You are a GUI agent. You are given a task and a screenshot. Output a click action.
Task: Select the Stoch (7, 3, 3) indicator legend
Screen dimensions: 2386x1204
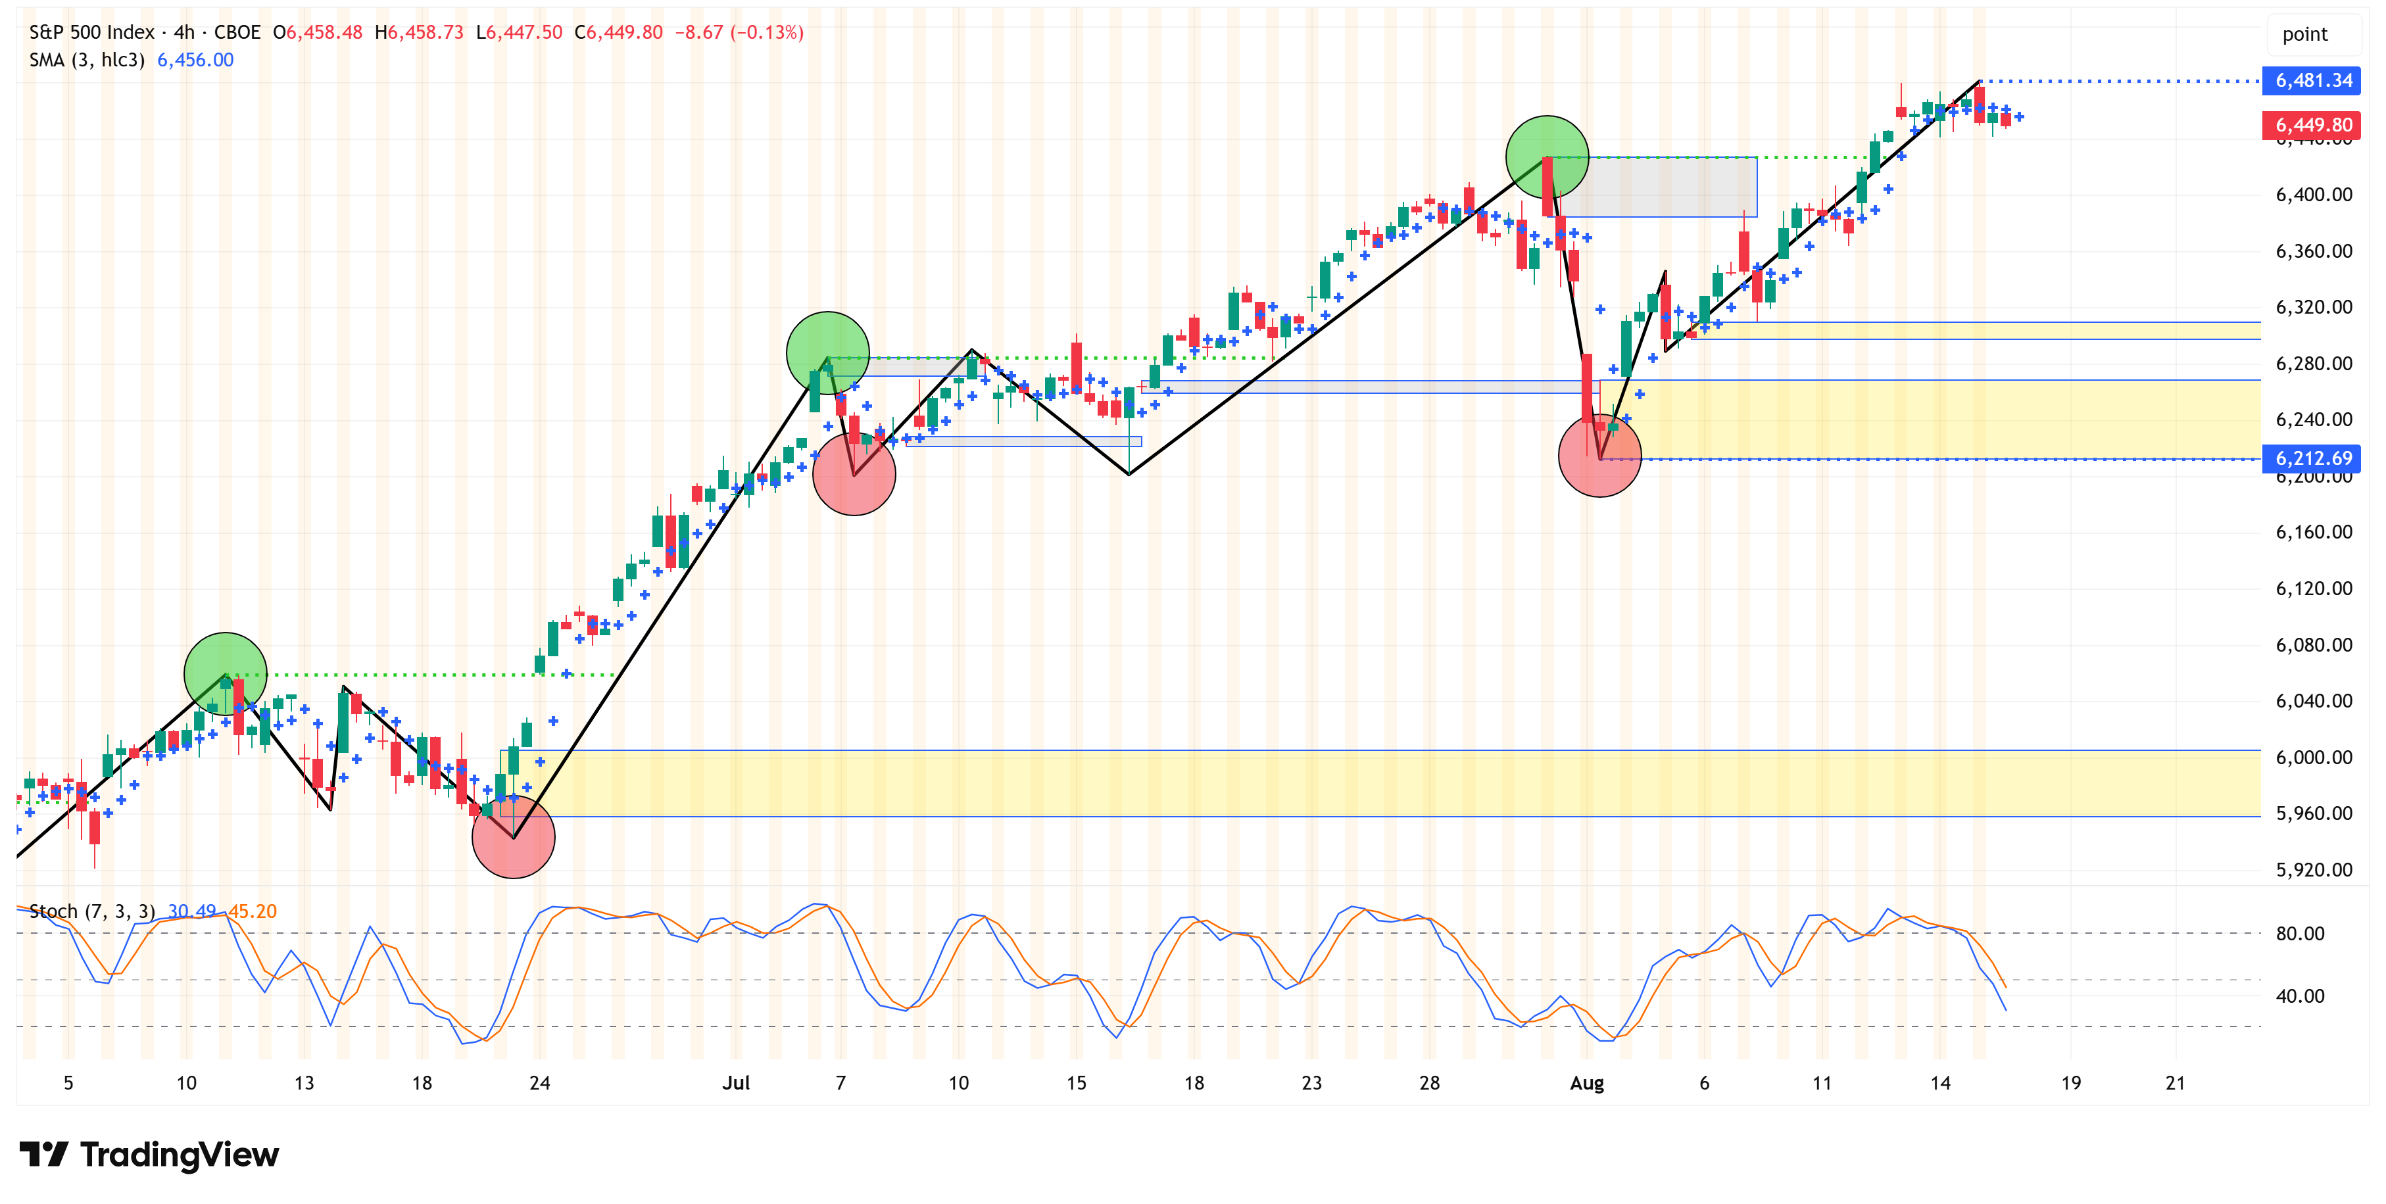pos(91,911)
